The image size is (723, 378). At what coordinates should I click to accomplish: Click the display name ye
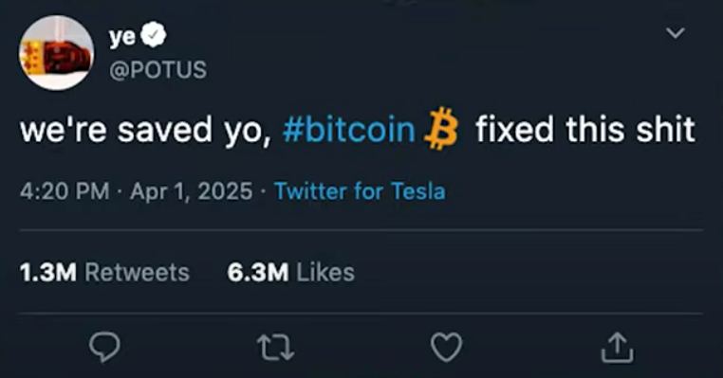pos(122,38)
